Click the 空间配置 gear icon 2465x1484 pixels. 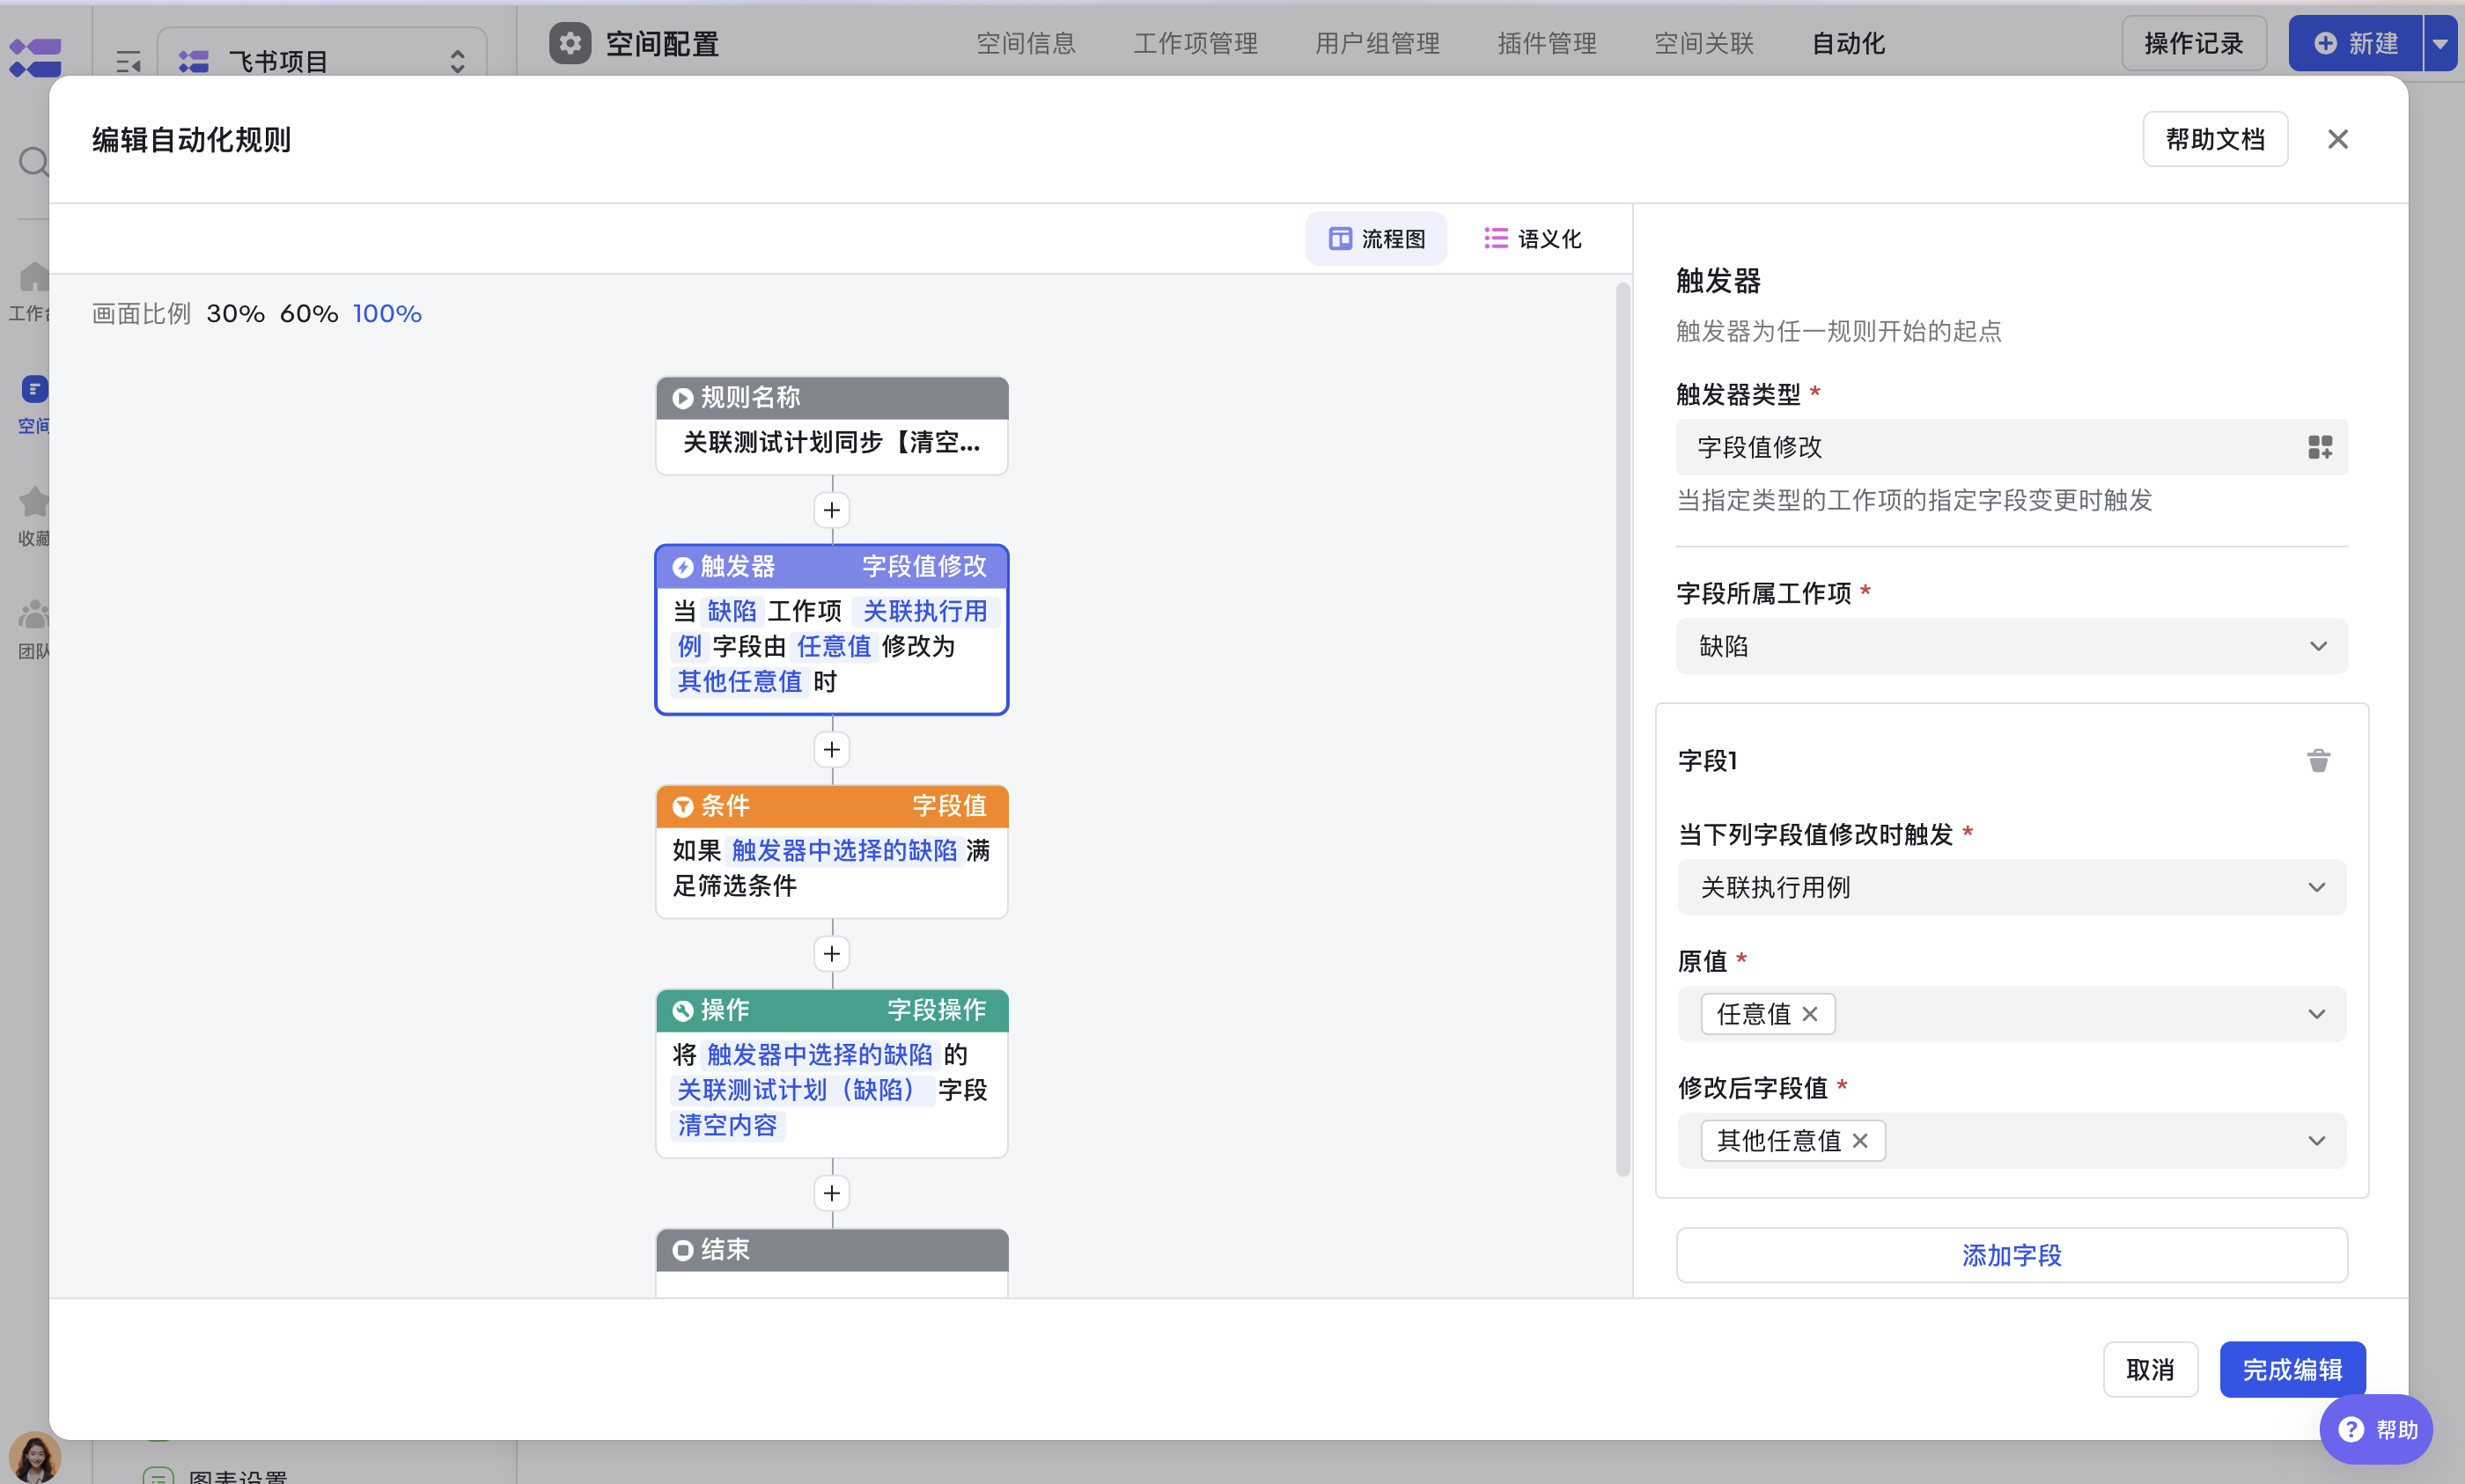570,43
